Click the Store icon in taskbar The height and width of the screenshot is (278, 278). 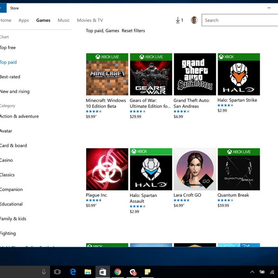coord(103,271)
